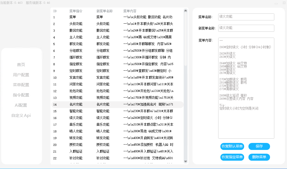Click content cell starting with \n450#添加授权
The height and width of the screenshot is (169, 287).
click(x=148, y=145)
